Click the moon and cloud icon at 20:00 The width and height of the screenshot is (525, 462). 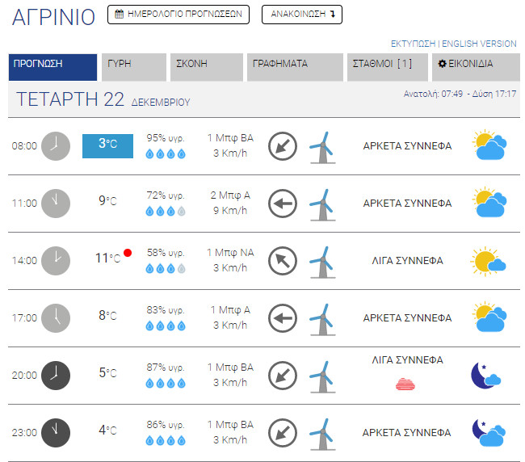pos(487,376)
